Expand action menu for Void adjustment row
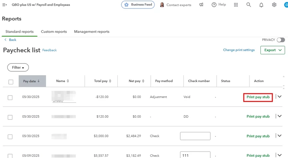 point(279,96)
